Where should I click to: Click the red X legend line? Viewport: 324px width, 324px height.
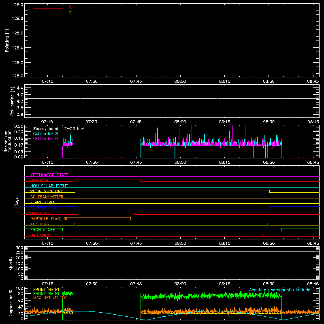pos(48,9)
